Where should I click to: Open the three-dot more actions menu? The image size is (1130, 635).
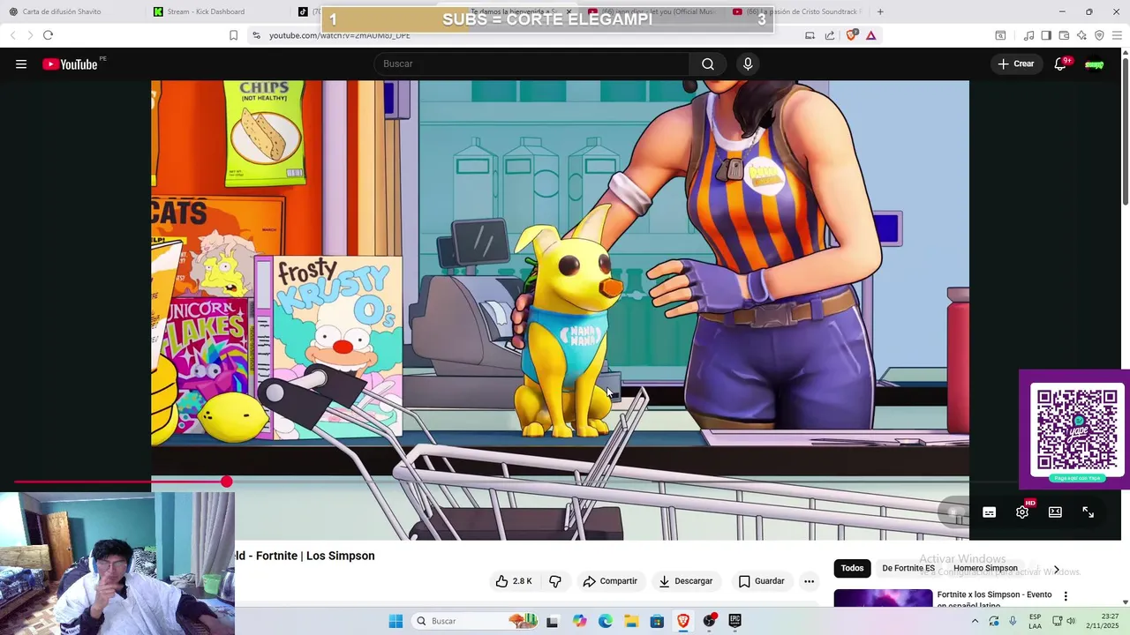point(809,581)
